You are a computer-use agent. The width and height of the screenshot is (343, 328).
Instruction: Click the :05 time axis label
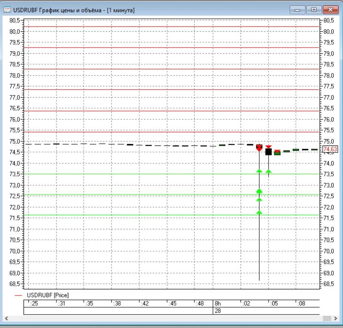[274, 304]
